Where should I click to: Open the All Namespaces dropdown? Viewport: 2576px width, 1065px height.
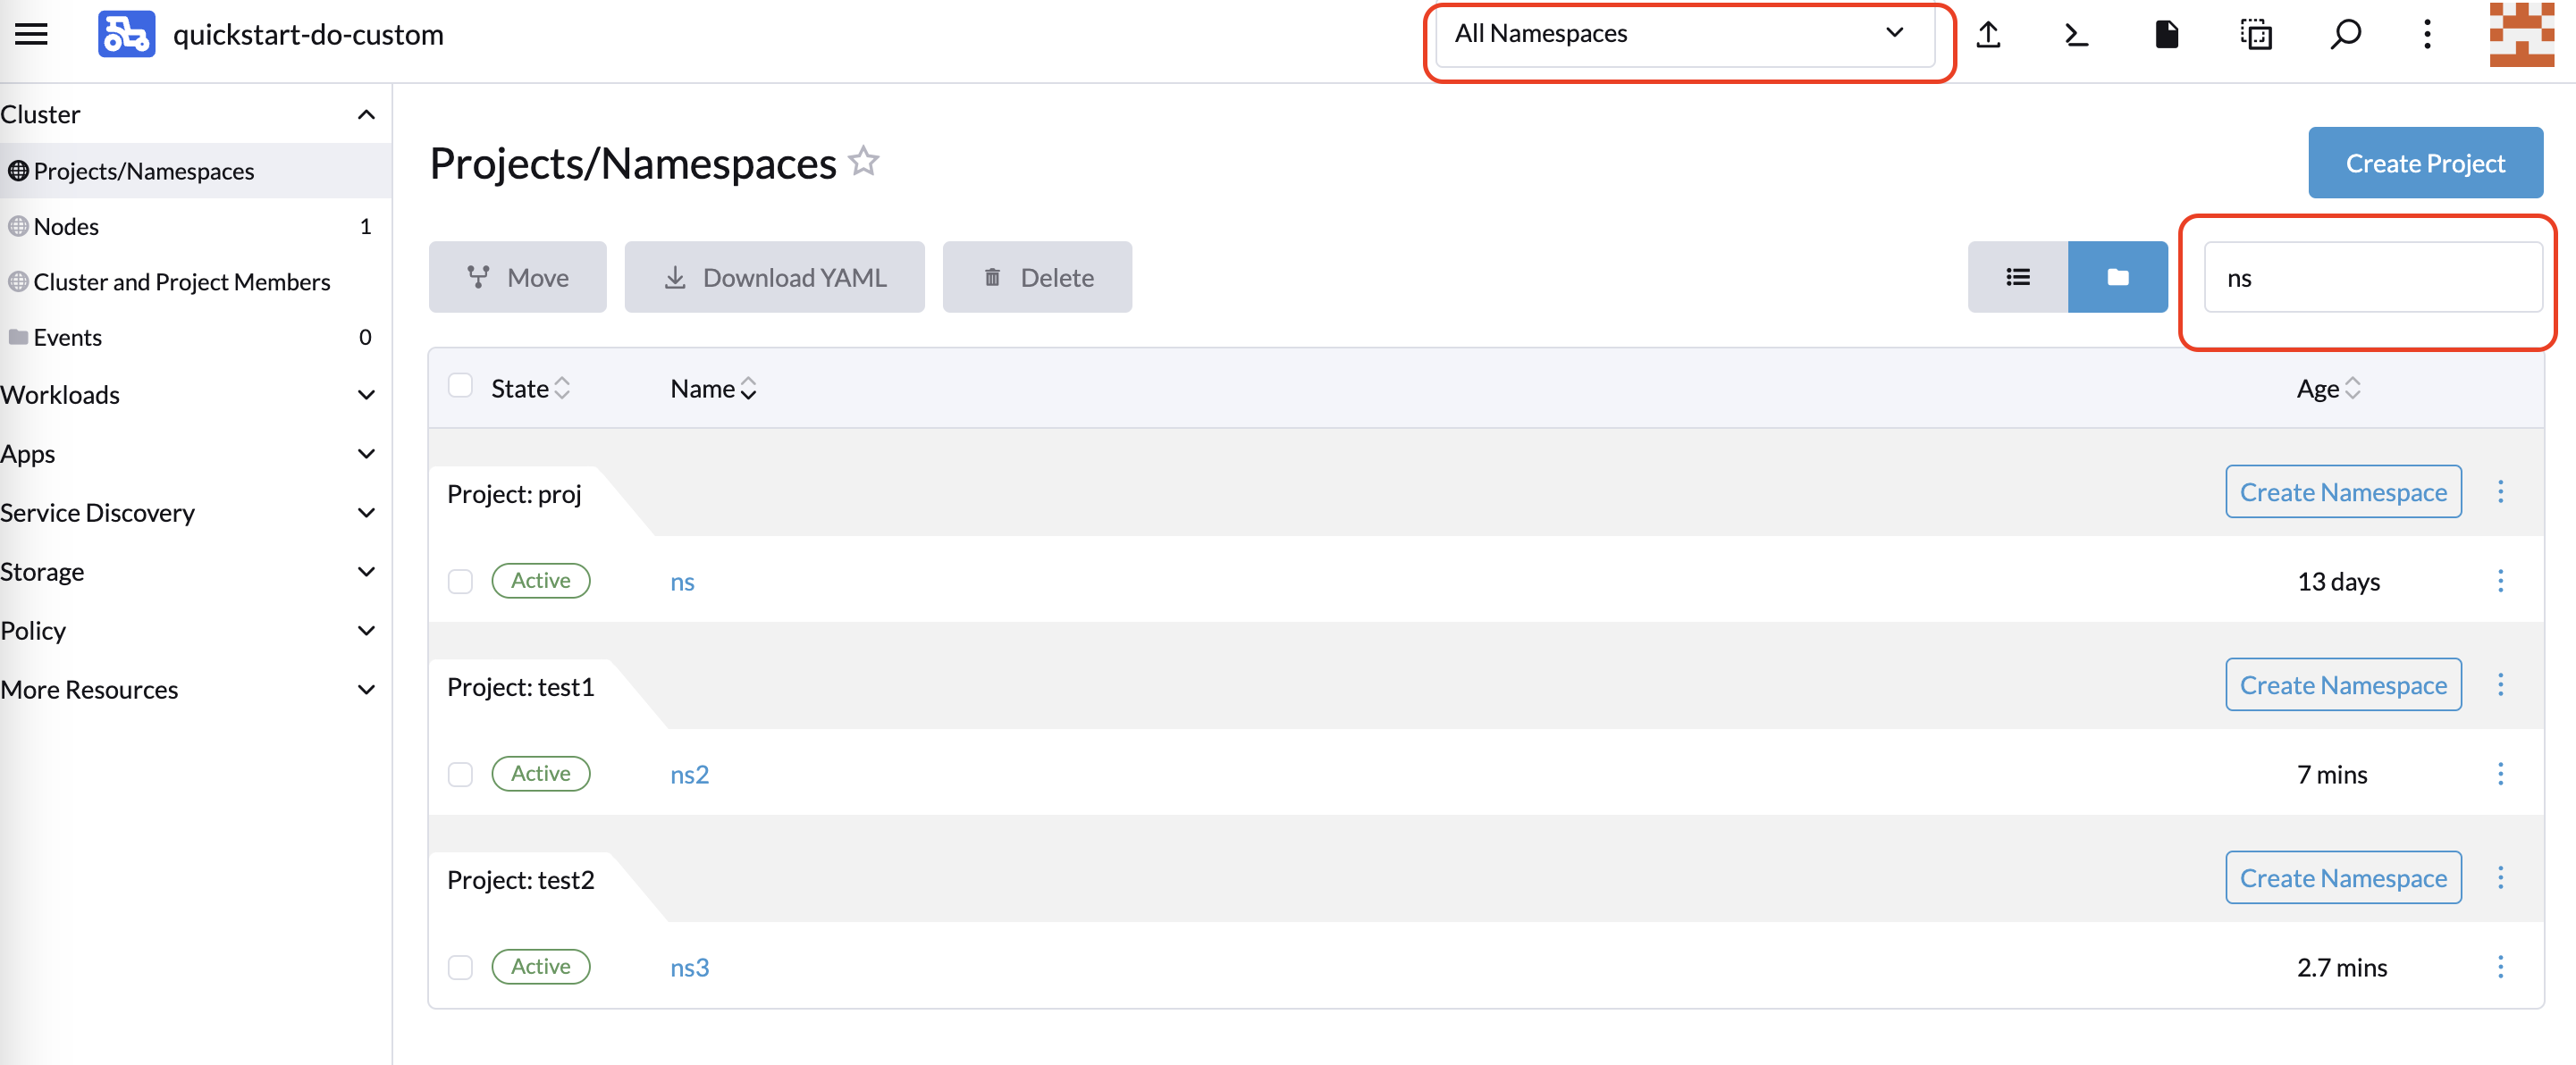(x=1688, y=33)
